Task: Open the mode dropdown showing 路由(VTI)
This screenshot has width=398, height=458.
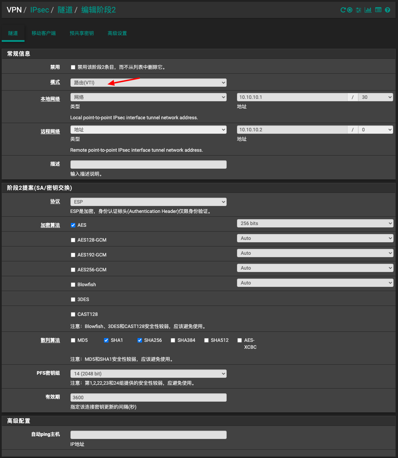Action: (x=148, y=83)
